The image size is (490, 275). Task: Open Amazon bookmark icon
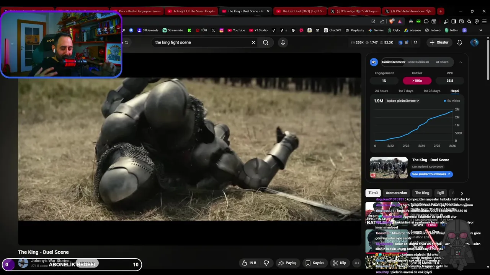coord(309,30)
